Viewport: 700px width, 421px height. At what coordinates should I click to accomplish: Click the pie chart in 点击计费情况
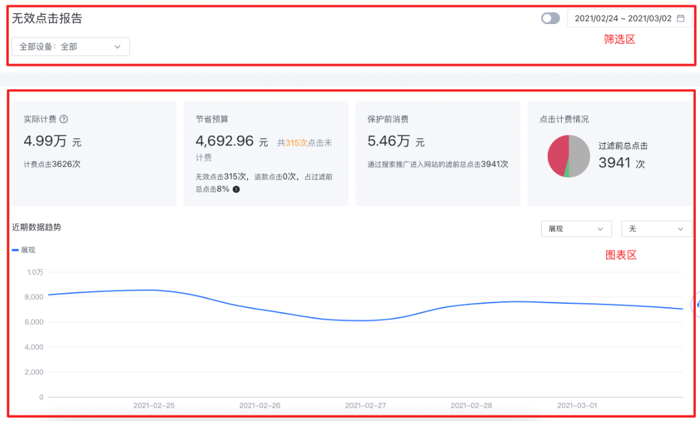[568, 156]
